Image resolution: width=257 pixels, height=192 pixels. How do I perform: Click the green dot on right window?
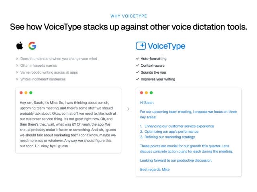[151, 93]
